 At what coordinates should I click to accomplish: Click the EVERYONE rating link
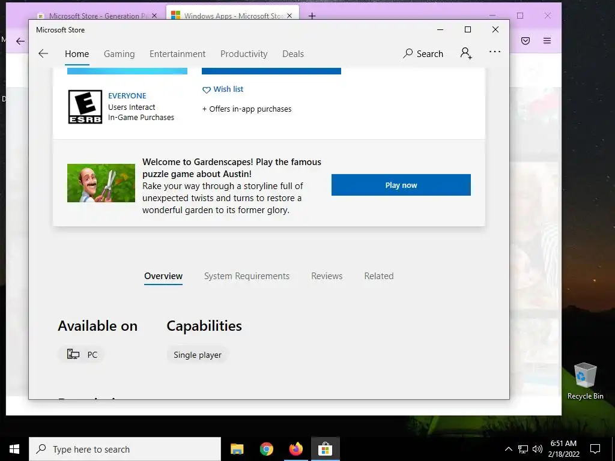pos(127,95)
